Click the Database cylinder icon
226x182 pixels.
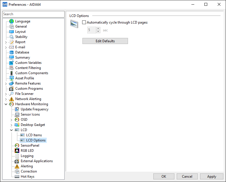pyautogui.click(x=12, y=52)
